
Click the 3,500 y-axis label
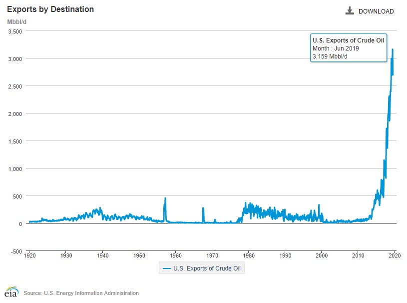point(15,31)
